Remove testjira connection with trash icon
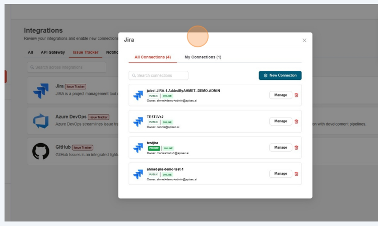Viewport: 378px width, 226px height. click(296, 148)
